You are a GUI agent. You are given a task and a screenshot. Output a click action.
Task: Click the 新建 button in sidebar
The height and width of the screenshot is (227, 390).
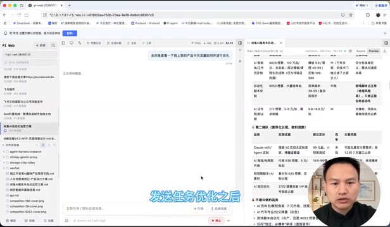[x=41, y=45]
